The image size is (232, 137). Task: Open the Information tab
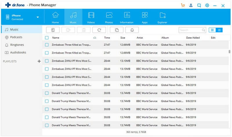click(127, 17)
